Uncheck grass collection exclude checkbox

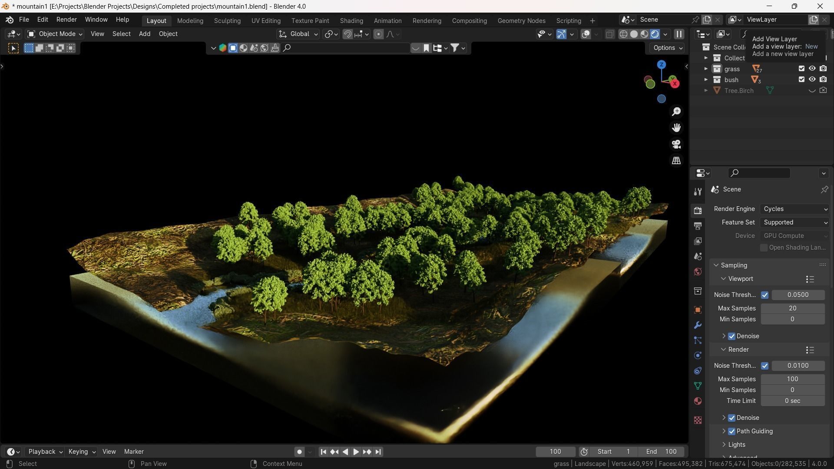(x=801, y=69)
